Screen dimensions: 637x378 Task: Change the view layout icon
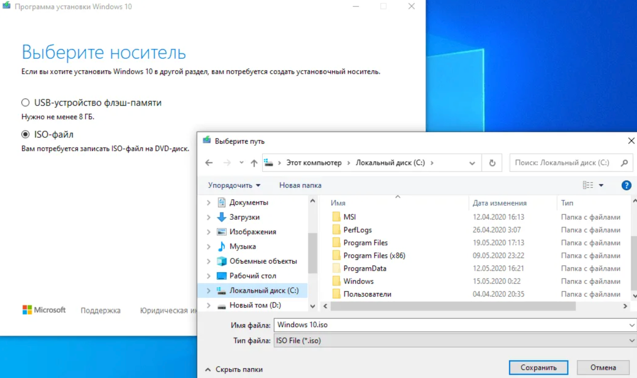[x=588, y=185]
